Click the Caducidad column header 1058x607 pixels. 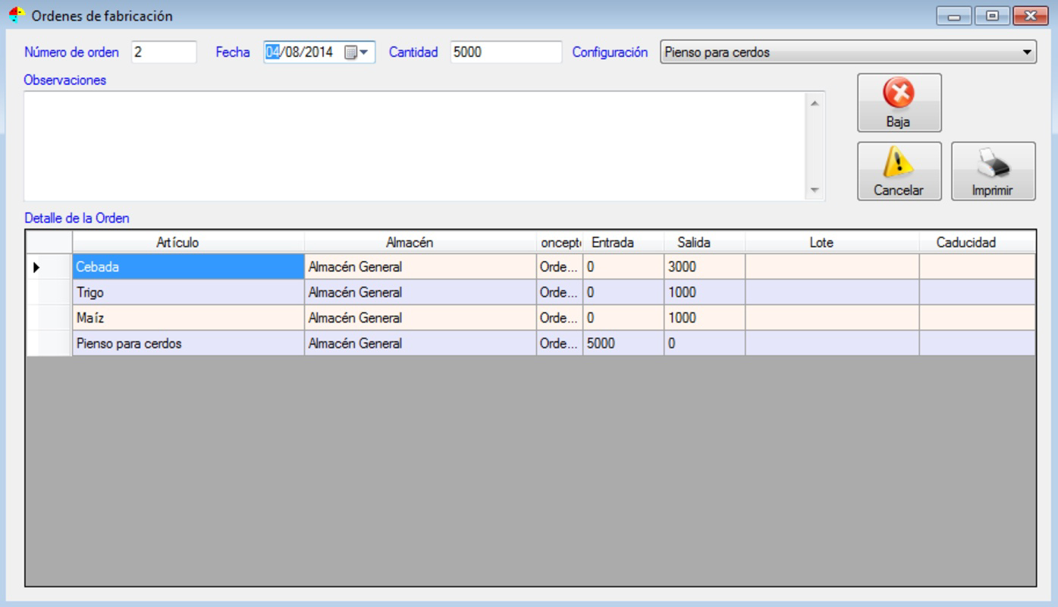pos(977,243)
